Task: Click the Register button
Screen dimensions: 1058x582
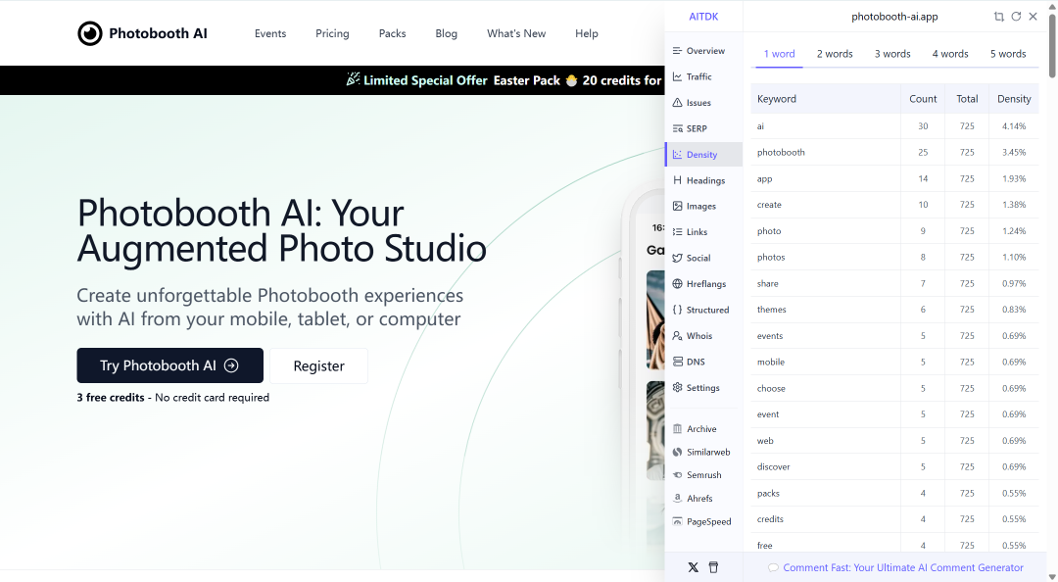Action: (x=318, y=365)
